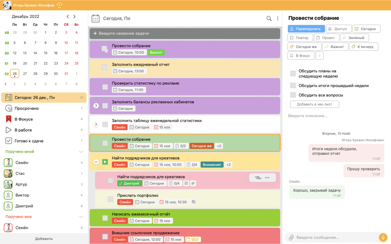Click the 'Повтор' button in task detail

pyautogui.click(x=300, y=38)
